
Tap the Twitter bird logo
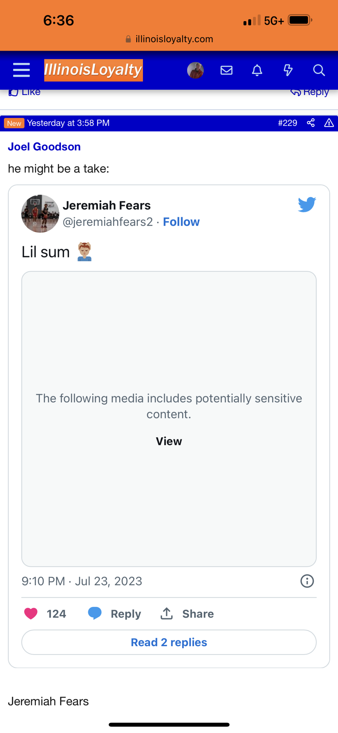pyautogui.click(x=307, y=204)
